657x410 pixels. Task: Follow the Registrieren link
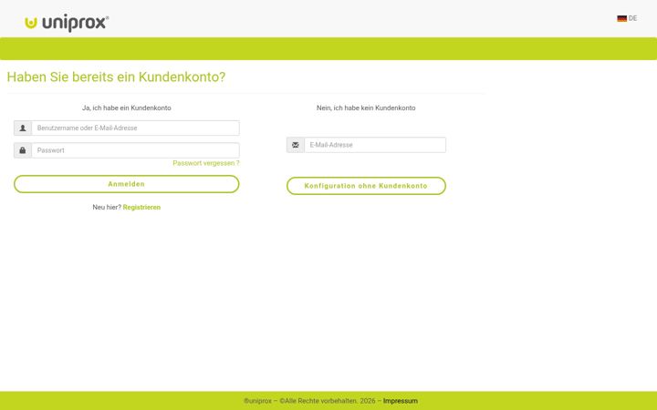coord(141,207)
